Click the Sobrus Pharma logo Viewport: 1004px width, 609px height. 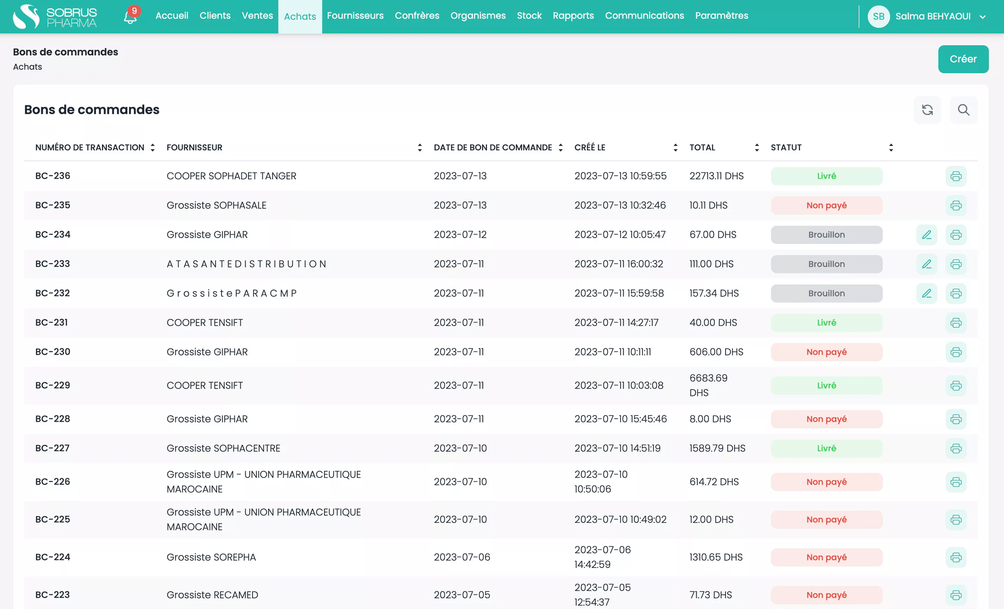(55, 16)
